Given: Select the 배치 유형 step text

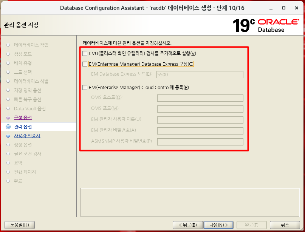Looking at the screenshot, I should tap(23, 63).
